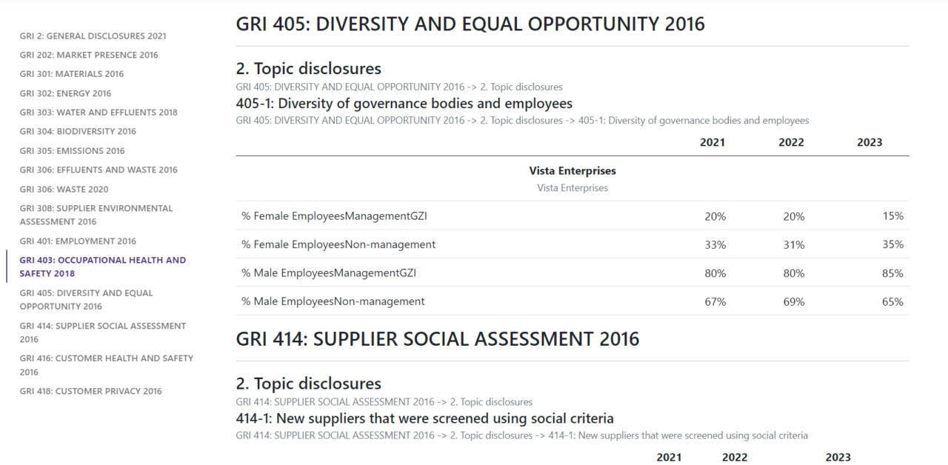Click the 405-1 breadcrumb under GRI 405
This screenshot has width=948, height=465.
coord(521,120)
